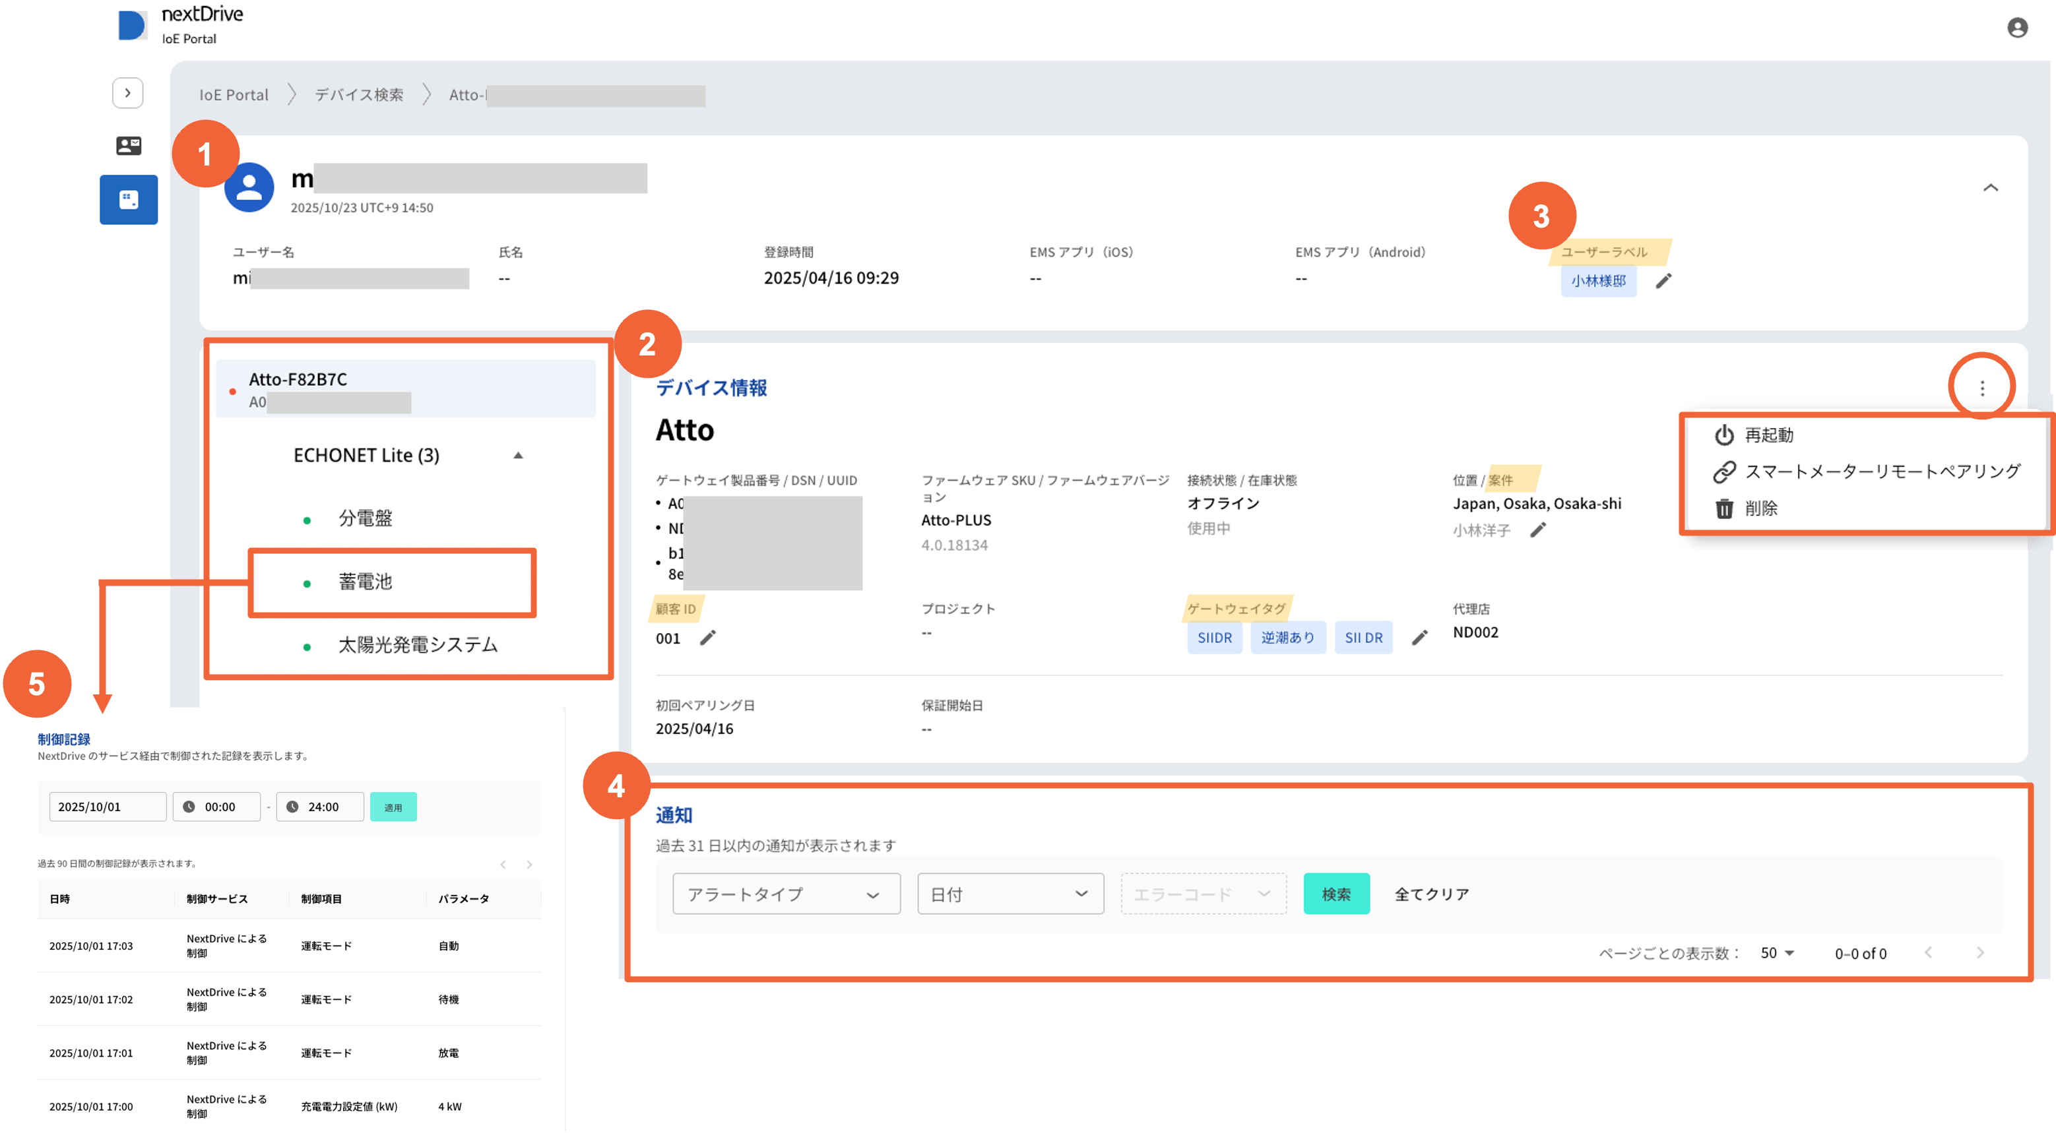Open the account profile icon
This screenshot has height=1133, width=2056.
(x=2017, y=28)
